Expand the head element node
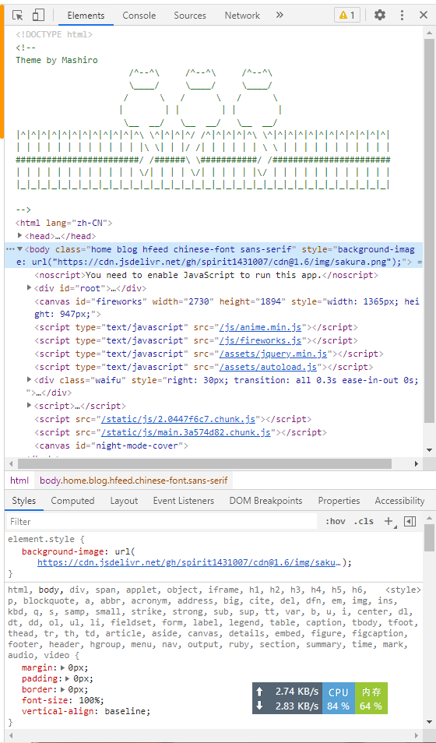 pos(20,235)
